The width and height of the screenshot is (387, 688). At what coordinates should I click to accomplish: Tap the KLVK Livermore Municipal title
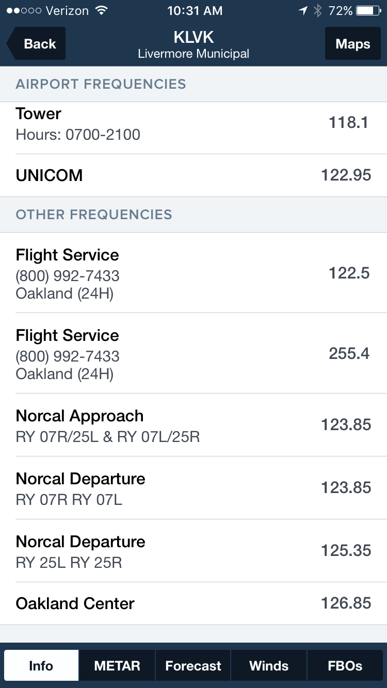click(193, 44)
